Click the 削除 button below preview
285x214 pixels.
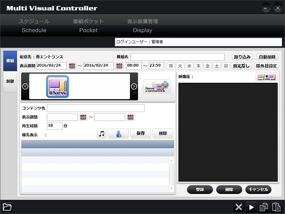tap(229, 189)
